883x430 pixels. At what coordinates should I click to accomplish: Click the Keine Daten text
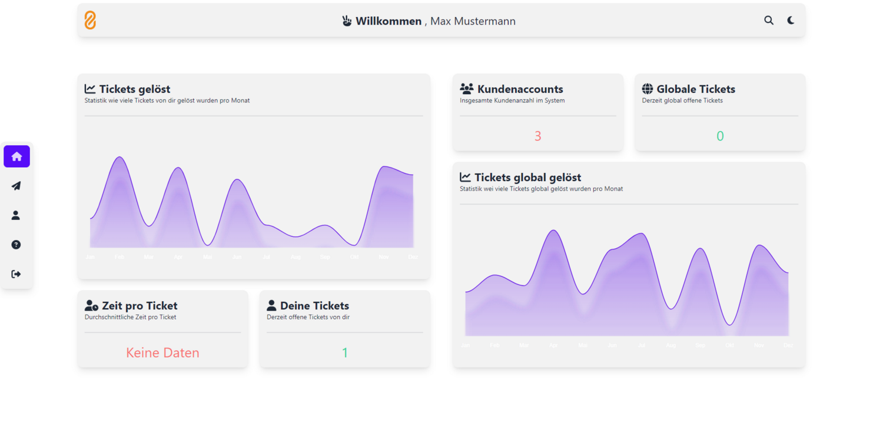tap(162, 353)
